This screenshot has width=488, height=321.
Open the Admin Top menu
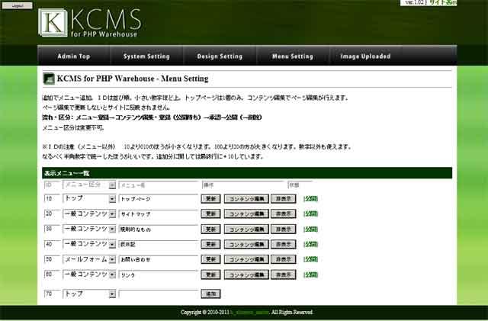[74, 56]
